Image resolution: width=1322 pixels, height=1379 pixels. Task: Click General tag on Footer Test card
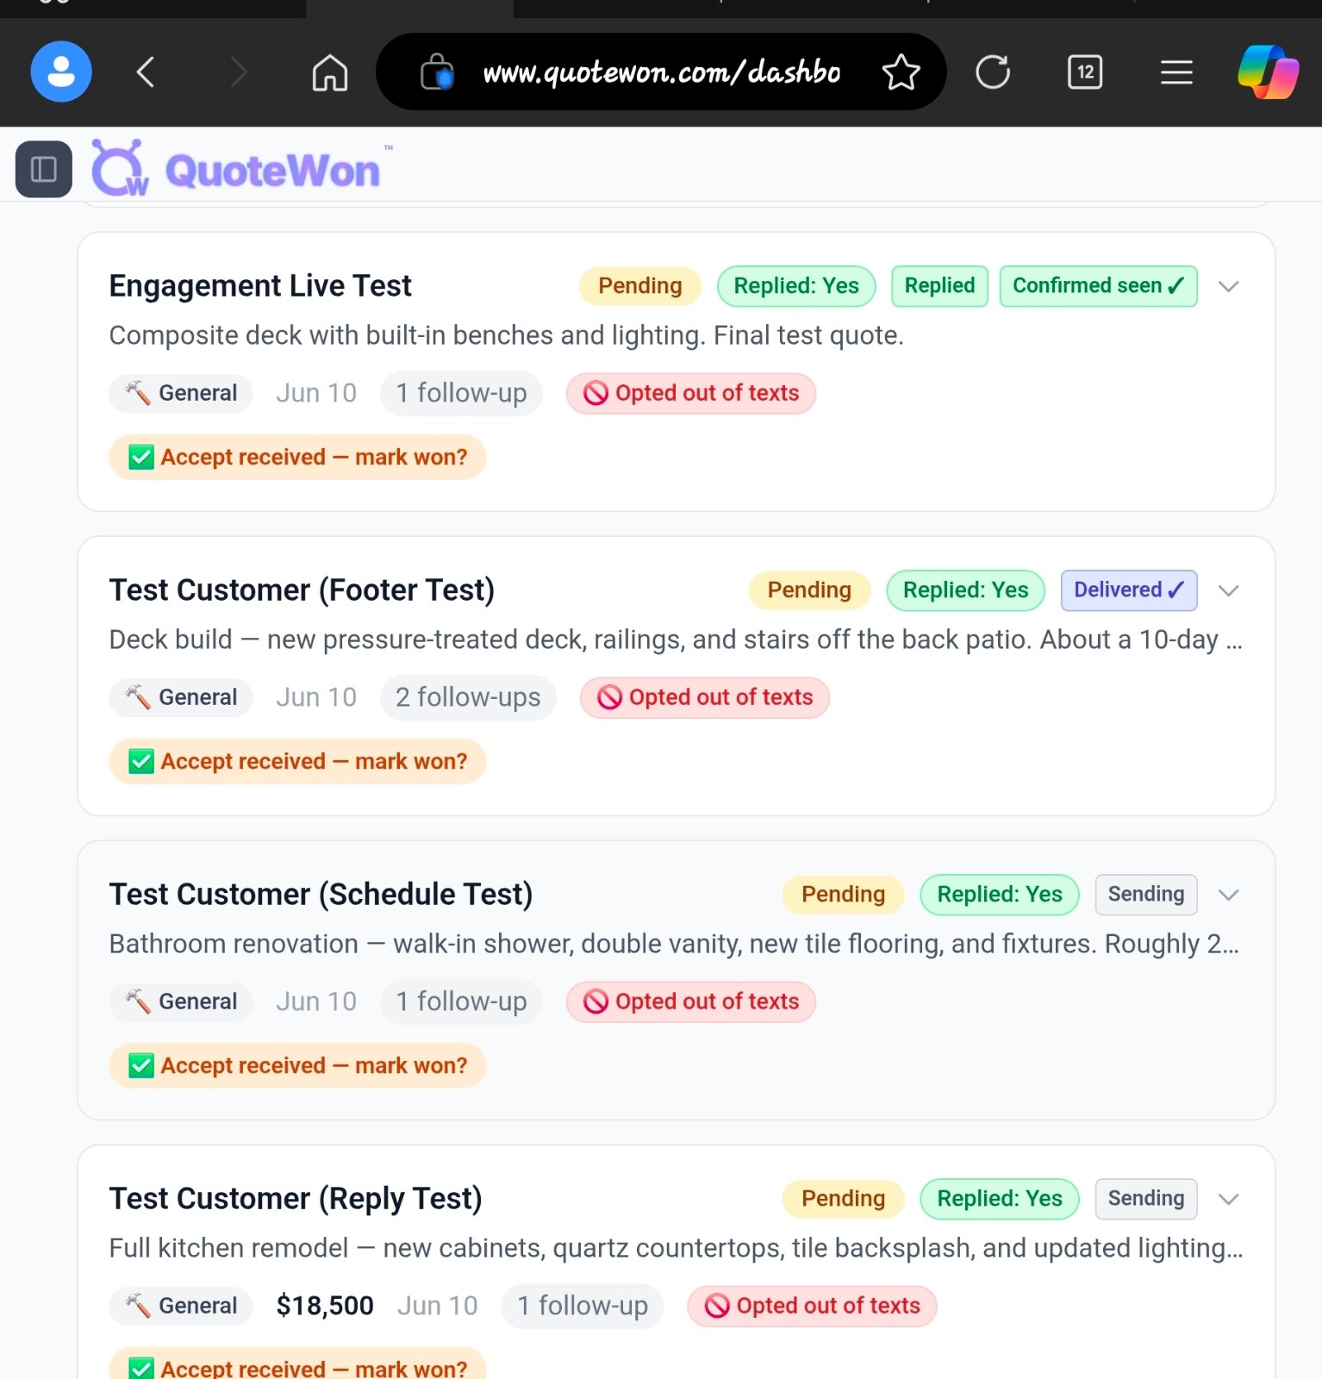181,697
